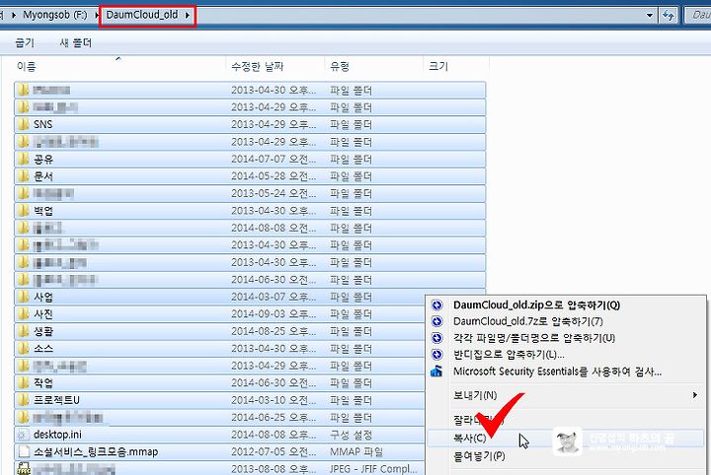Viewport: 711px width, 475px height.
Task: Click the refresh button in address bar
Action: click(668, 16)
